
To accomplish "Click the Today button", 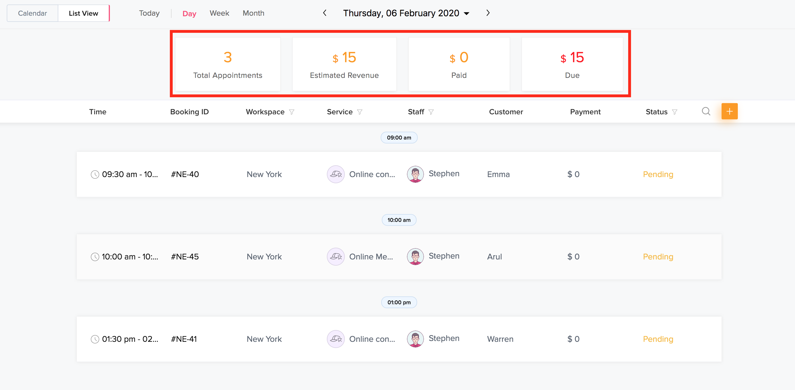I will pyautogui.click(x=149, y=13).
